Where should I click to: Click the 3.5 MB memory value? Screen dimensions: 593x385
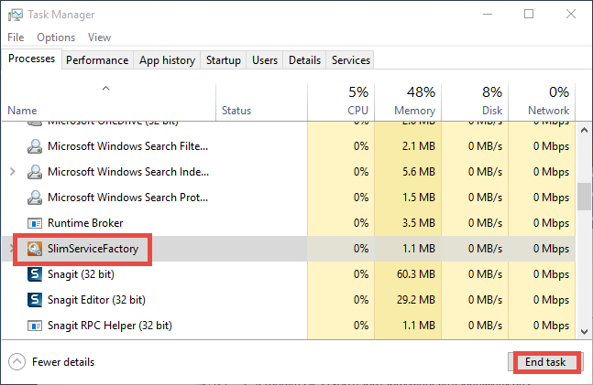pos(419,223)
